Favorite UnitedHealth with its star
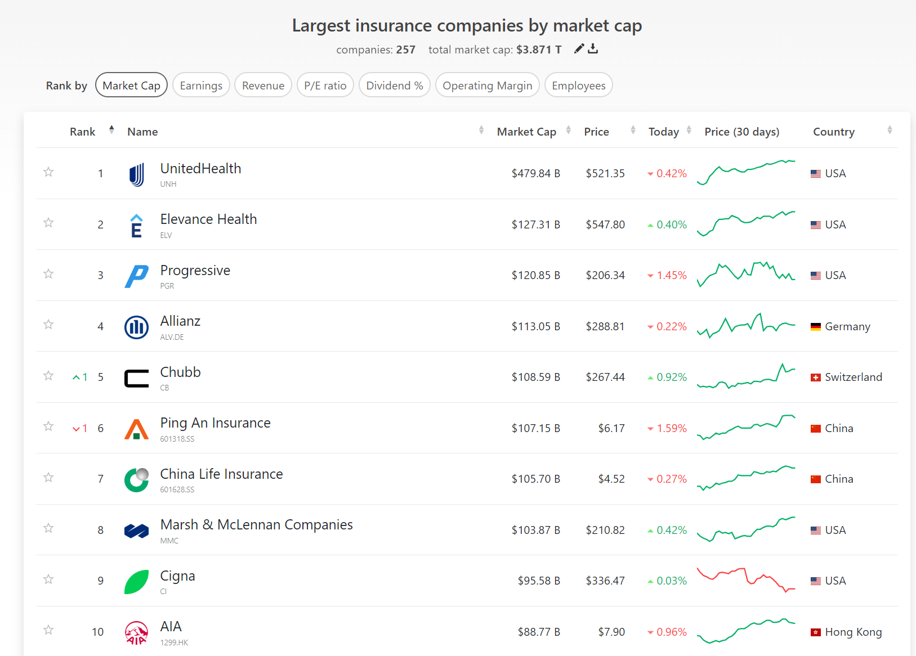The height and width of the screenshot is (656, 916). tap(48, 172)
